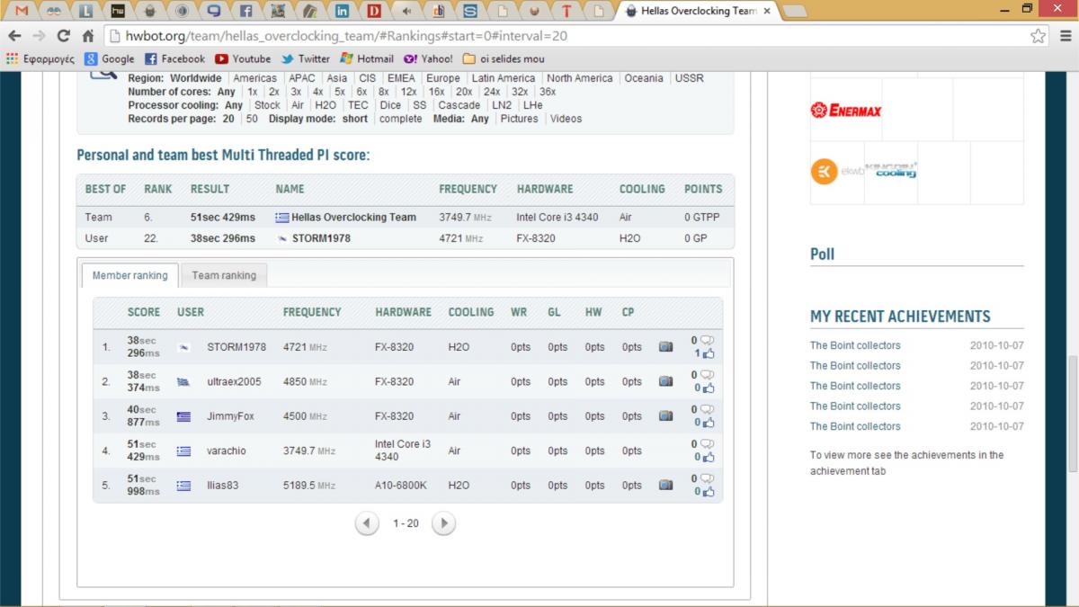
Task: Open ultraex2005 profile in member ranking
Action: [234, 381]
